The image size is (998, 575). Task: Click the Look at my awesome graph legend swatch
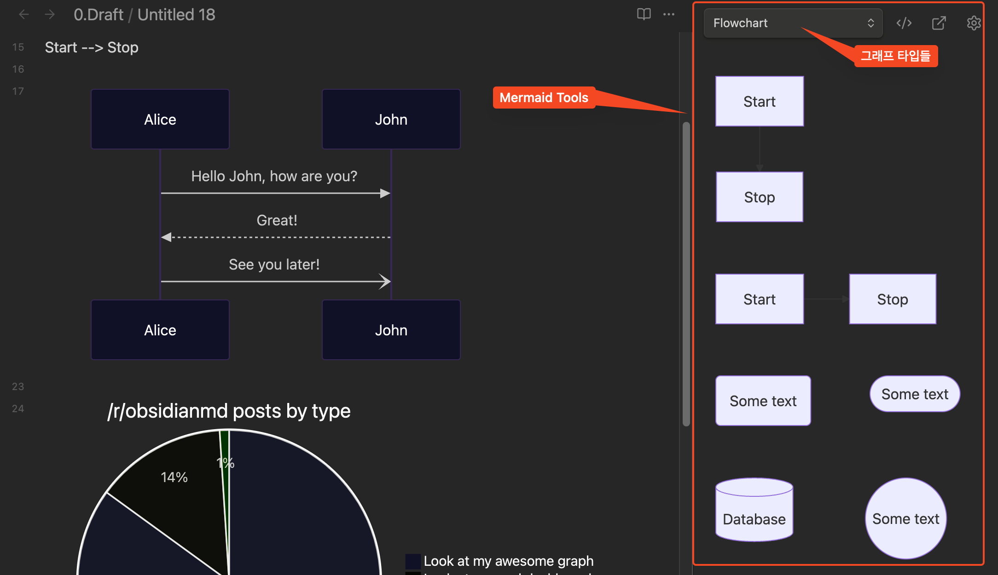(x=412, y=561)
